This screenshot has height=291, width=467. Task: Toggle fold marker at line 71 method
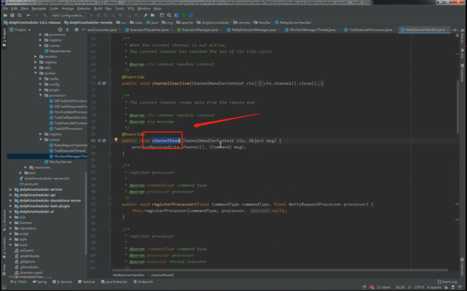tap(110, 83)
